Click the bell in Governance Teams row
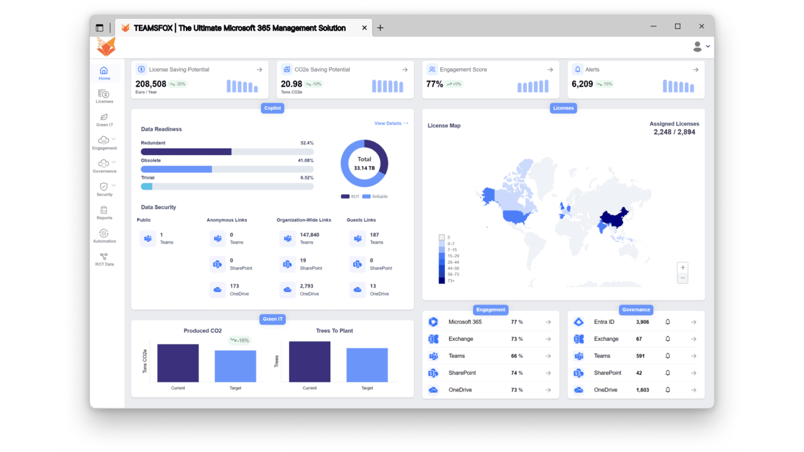This screenshot has width=804, height=452. pyautogui.click(x=668, y=356)
